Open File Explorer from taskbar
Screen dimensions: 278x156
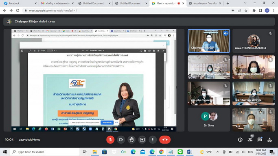pyautogui.click(x=95, y=152)
